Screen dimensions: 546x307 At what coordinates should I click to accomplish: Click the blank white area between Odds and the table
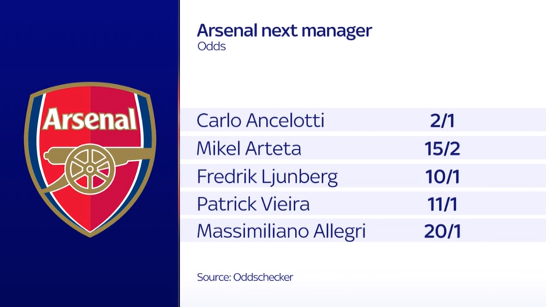click(347, 80)
